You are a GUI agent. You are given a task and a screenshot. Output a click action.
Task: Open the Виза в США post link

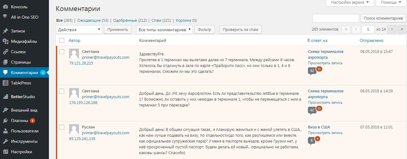click(x=319, y=127)
